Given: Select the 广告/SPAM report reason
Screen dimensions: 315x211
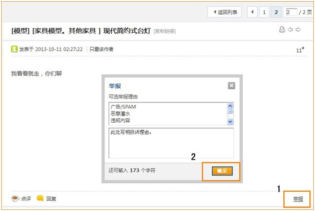Looking at the screenshot, I should 123,107.
